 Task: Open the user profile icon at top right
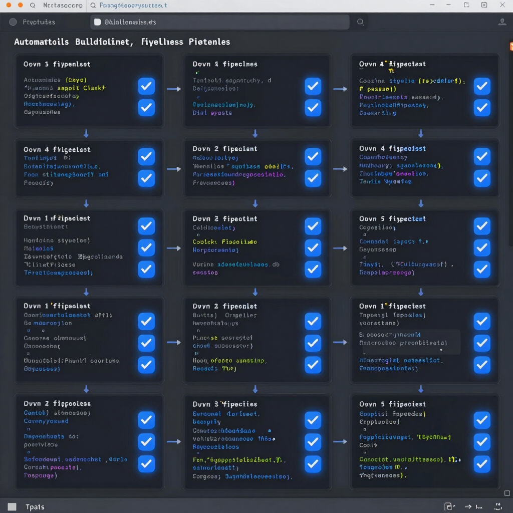tap(502, 22)
